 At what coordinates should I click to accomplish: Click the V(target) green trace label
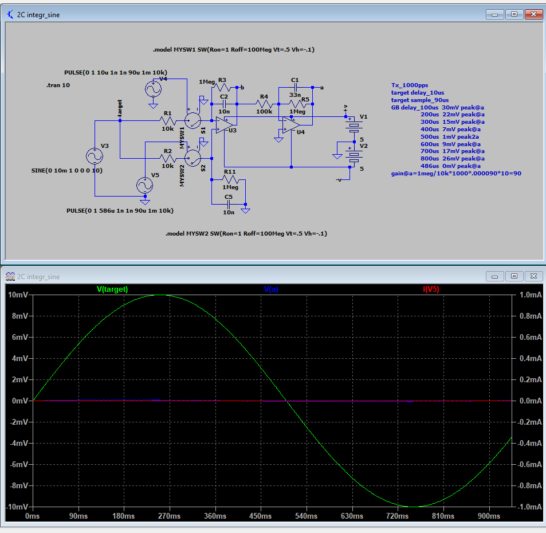[x=112, y=289]
